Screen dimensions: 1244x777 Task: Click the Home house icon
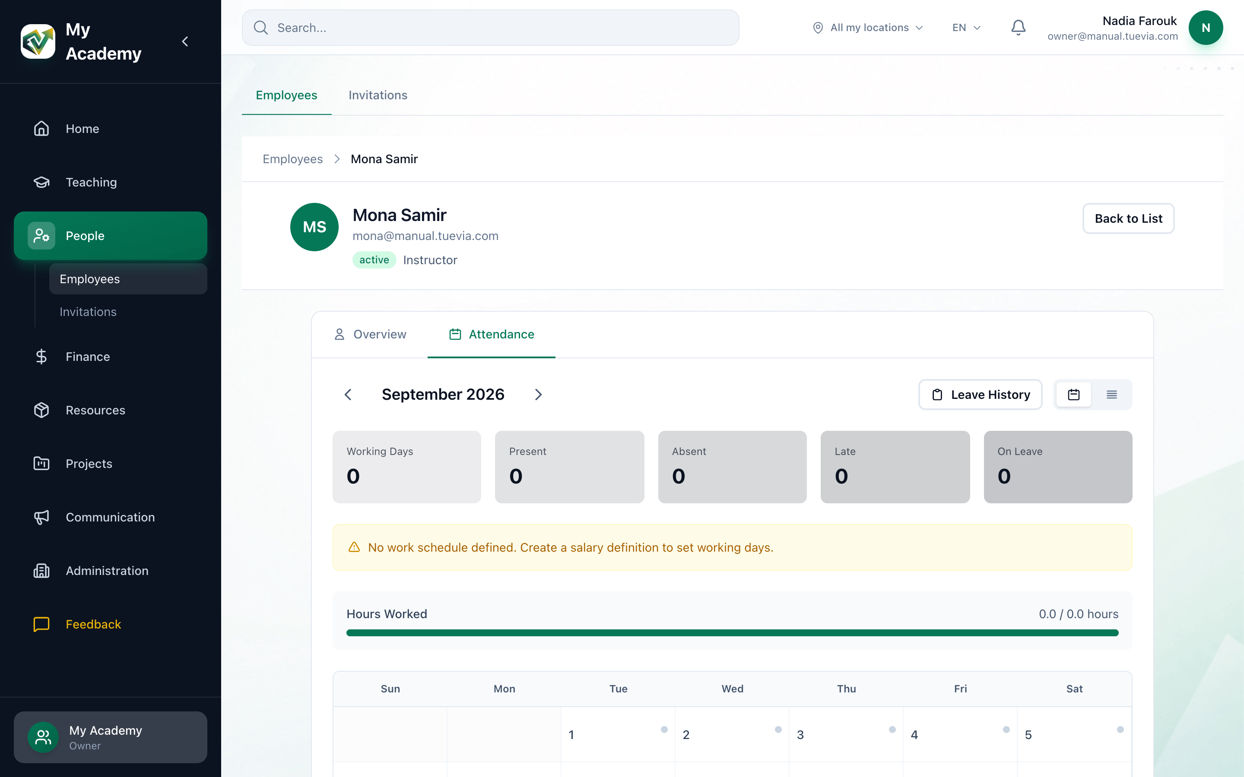(41, 129)
